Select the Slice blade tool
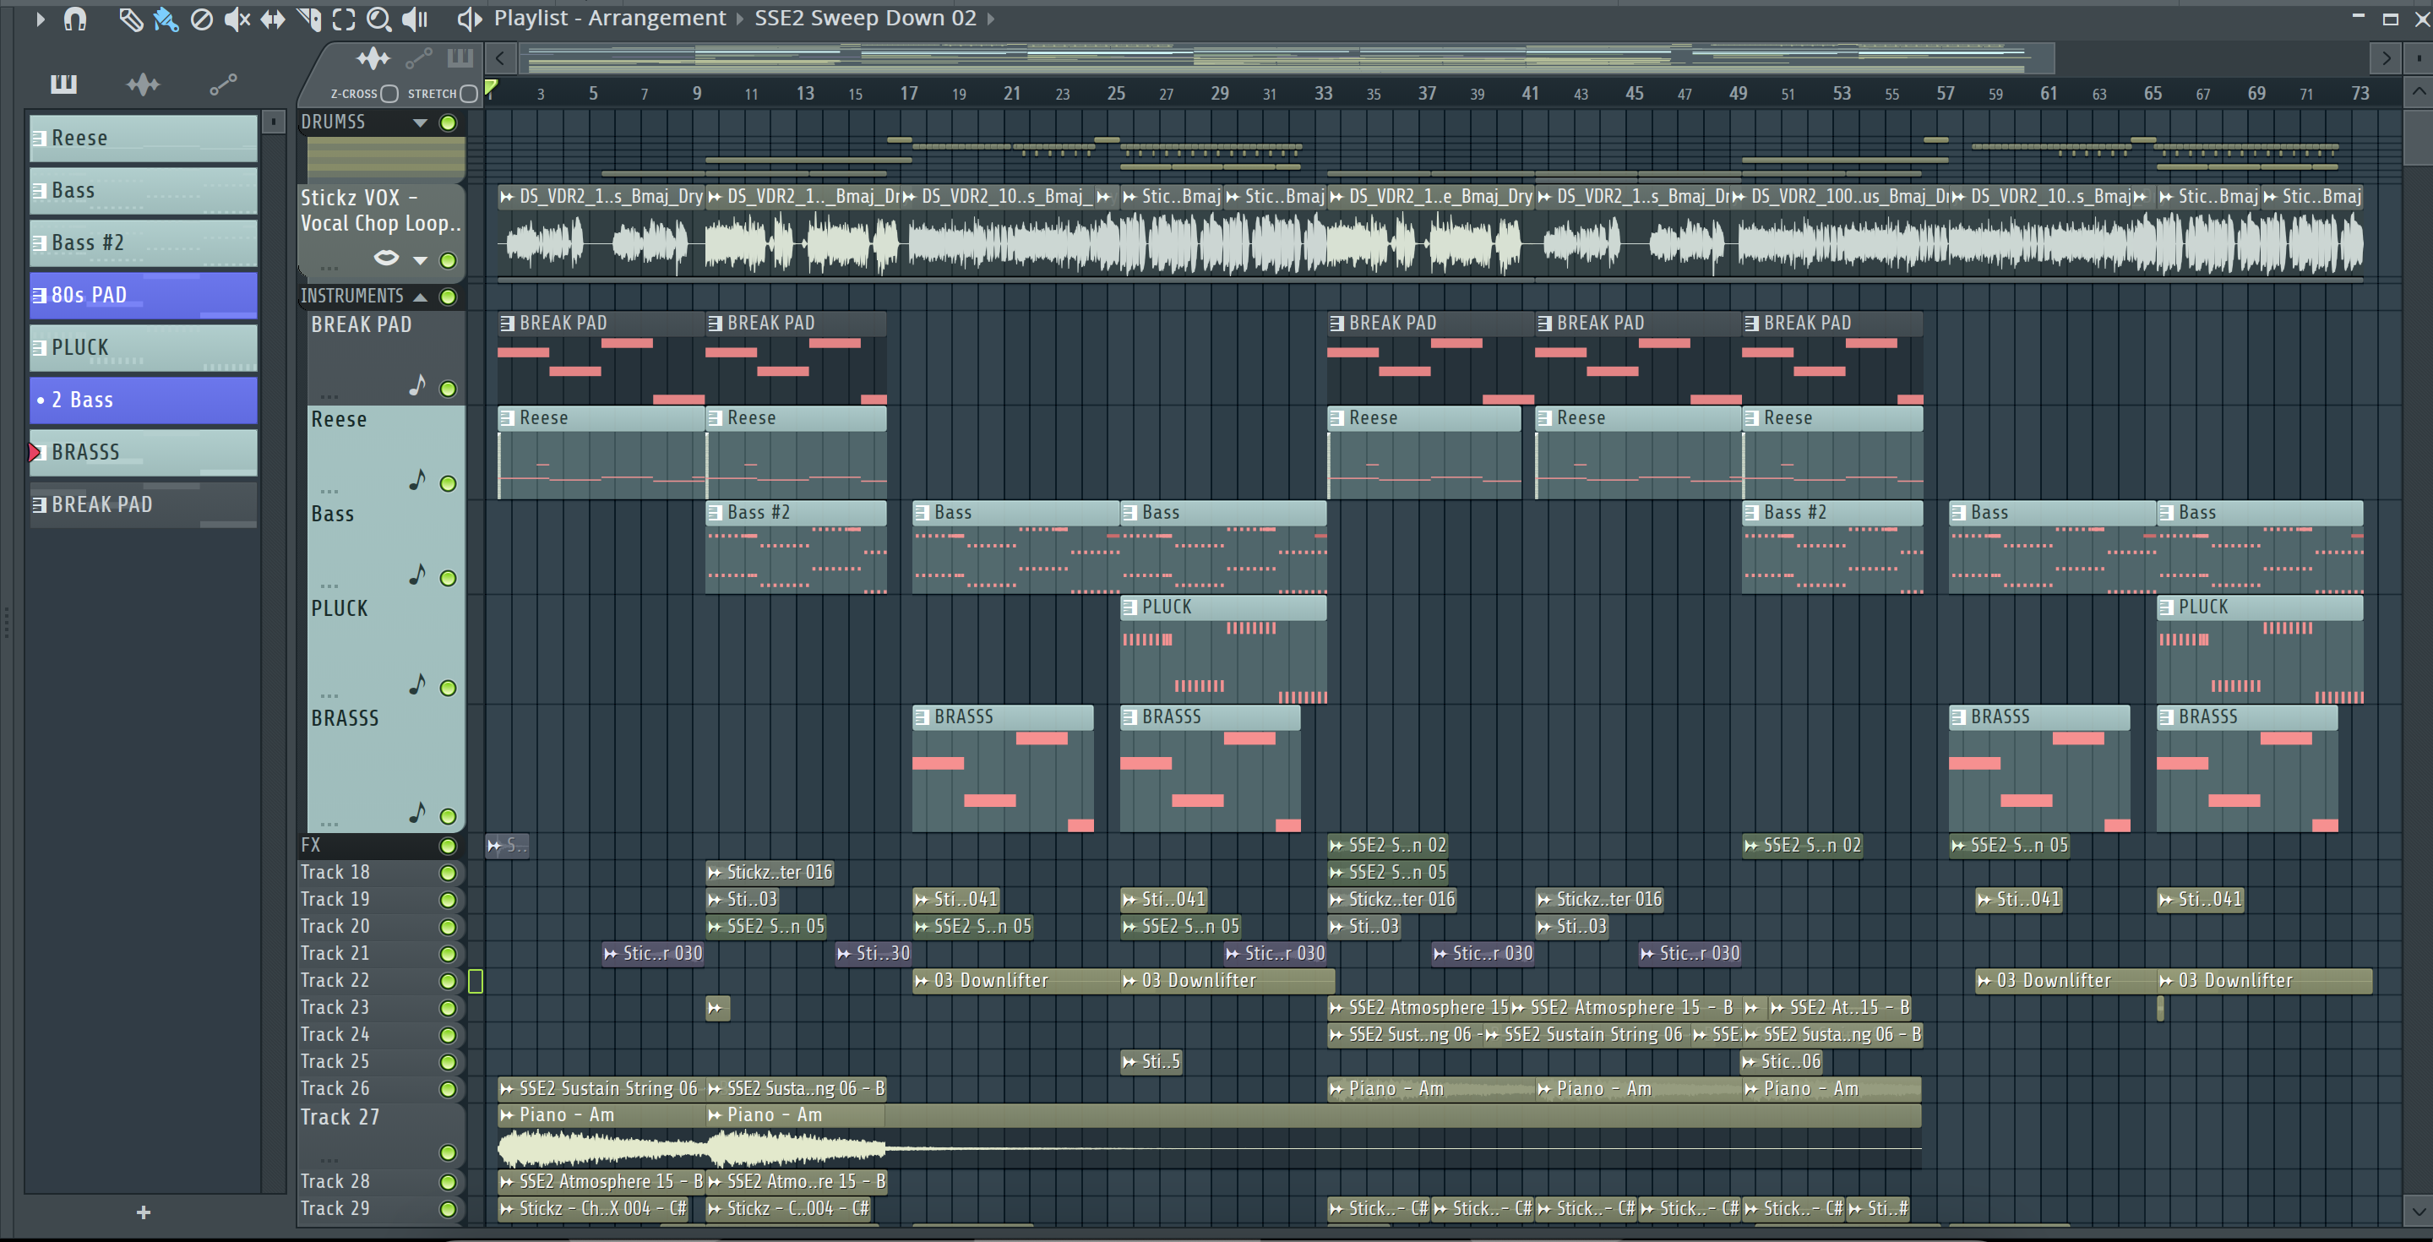This screenshot has width=2433, height=1242. click(x=309, y=19)
